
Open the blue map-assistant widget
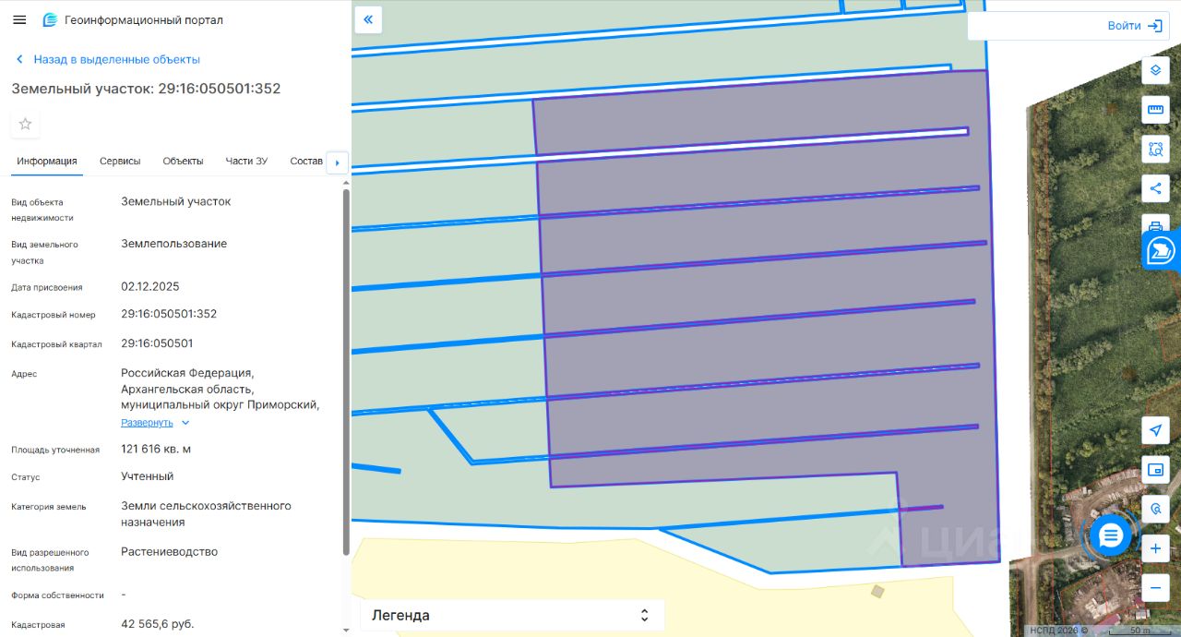[x=1162, y=250]
